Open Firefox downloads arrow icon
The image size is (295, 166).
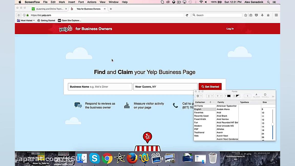click(262, 15)
